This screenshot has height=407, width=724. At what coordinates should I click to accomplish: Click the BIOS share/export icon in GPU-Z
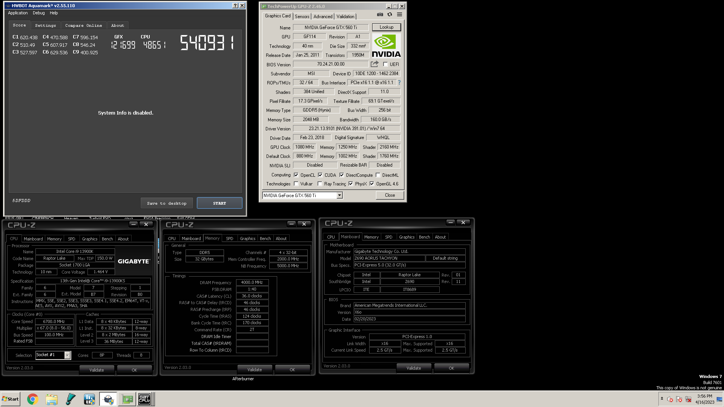(374, 64)
